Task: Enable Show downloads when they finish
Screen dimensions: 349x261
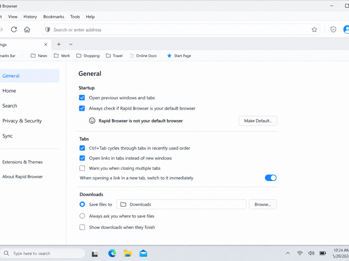Action: [82, 227]
